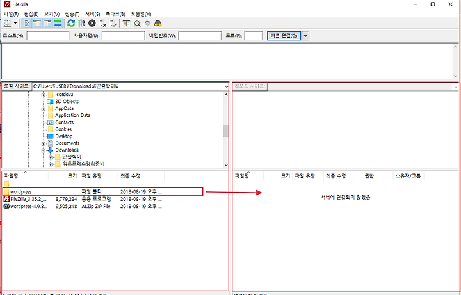Click the 사용자명(U) input field

(x=123, y=36)
